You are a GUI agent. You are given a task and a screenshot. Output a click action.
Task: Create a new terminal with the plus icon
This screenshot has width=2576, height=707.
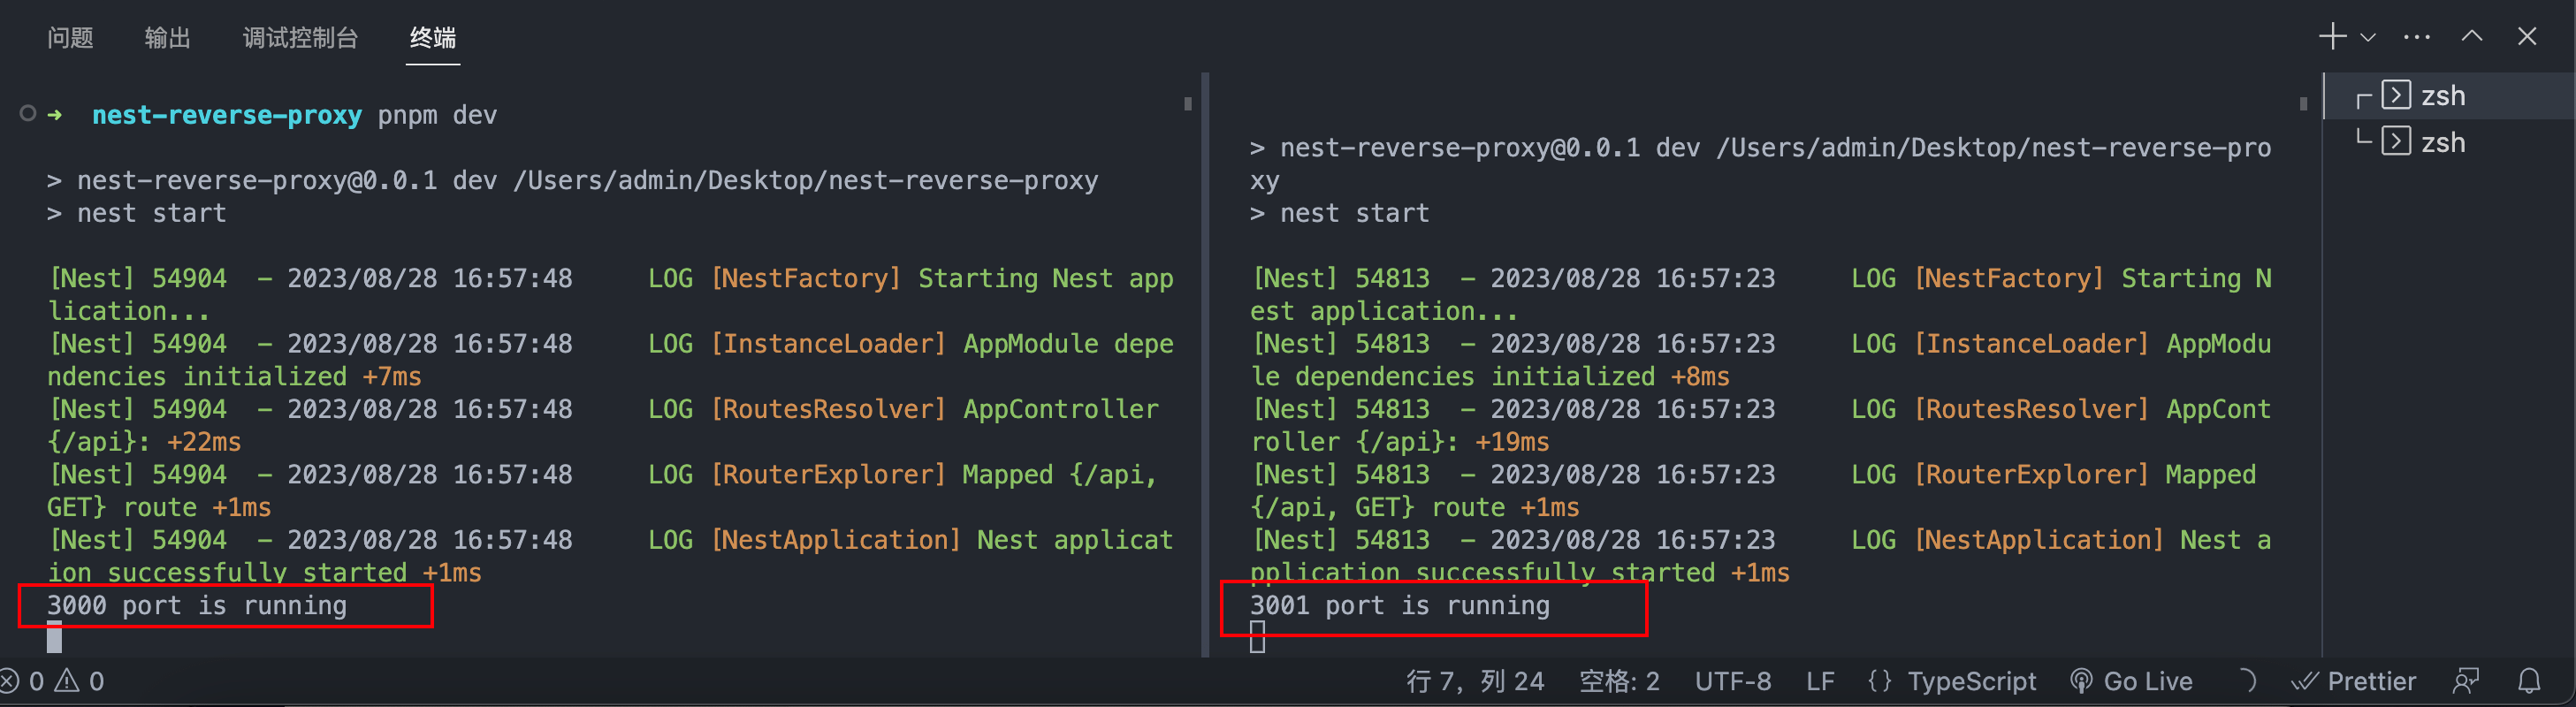tap(2332, 37)
